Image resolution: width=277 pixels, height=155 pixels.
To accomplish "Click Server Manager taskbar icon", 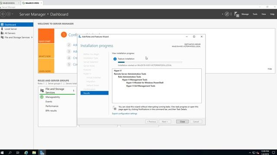I will [x=42, y=152].
